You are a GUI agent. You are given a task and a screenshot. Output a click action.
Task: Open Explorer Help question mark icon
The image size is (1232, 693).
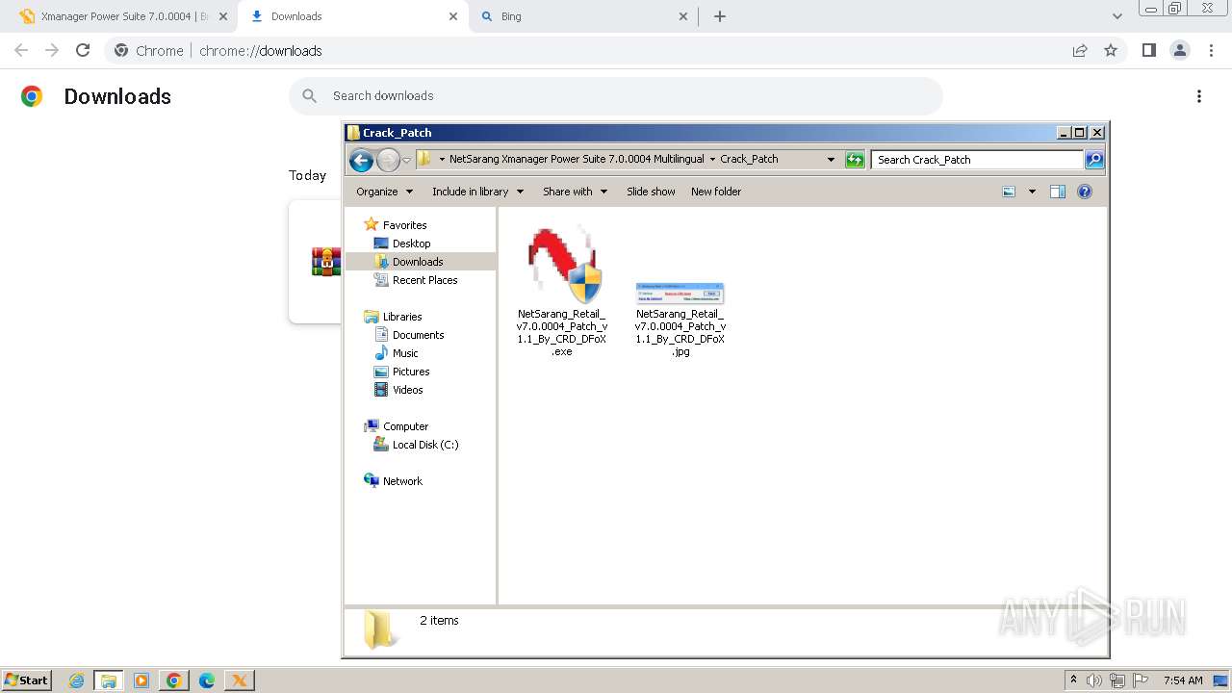click(x=1085, y=192)
